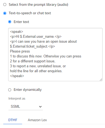Click the text area resize handle icon

click(x=101, y=80)
